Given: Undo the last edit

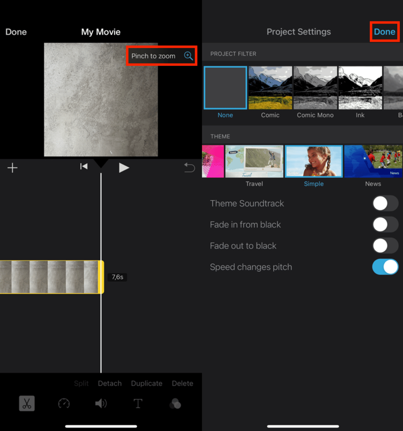Looking at the screenshot, I should point(189,168).
